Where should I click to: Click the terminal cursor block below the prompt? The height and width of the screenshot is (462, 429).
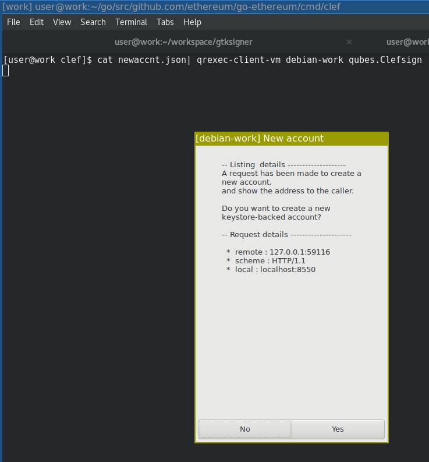click(6, 71)
